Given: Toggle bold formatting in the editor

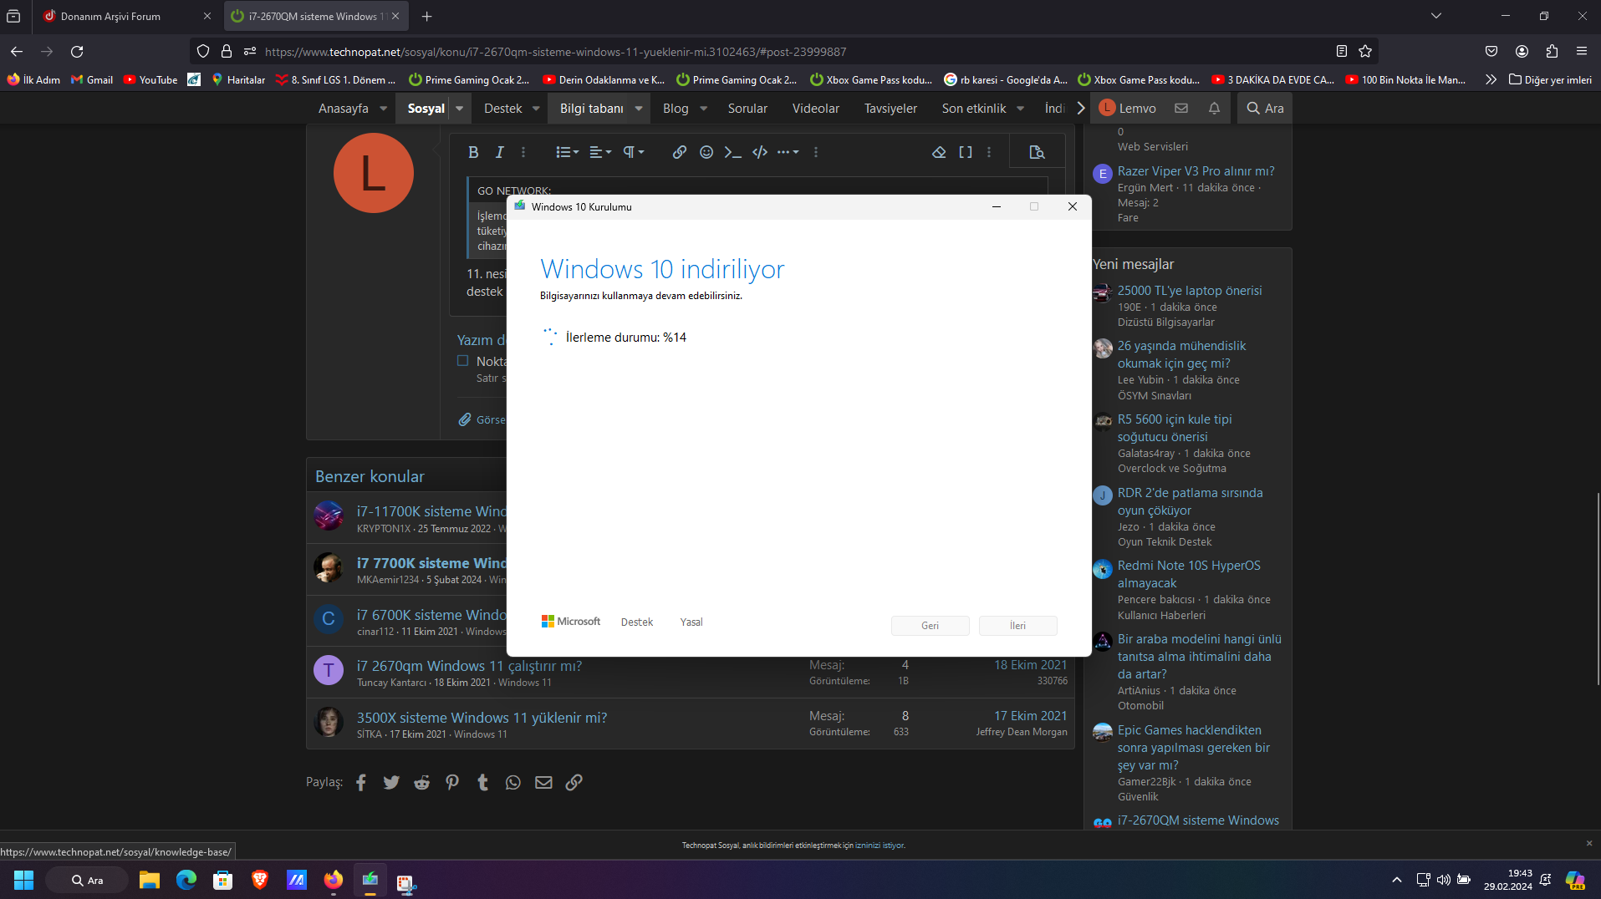Looking at the screenshot, I should 473,152.
